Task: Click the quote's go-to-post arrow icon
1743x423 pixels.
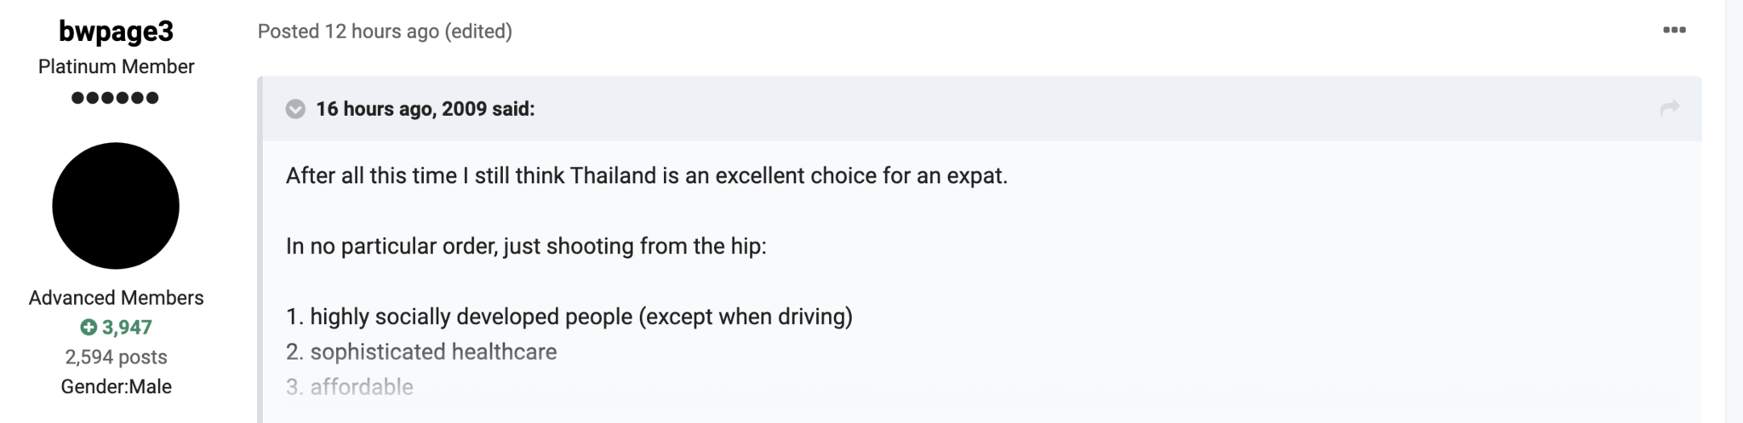Action: [1669, 108]
